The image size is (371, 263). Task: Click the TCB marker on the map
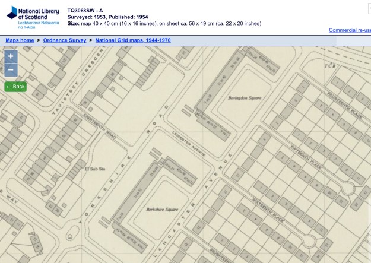pos(330,65)
